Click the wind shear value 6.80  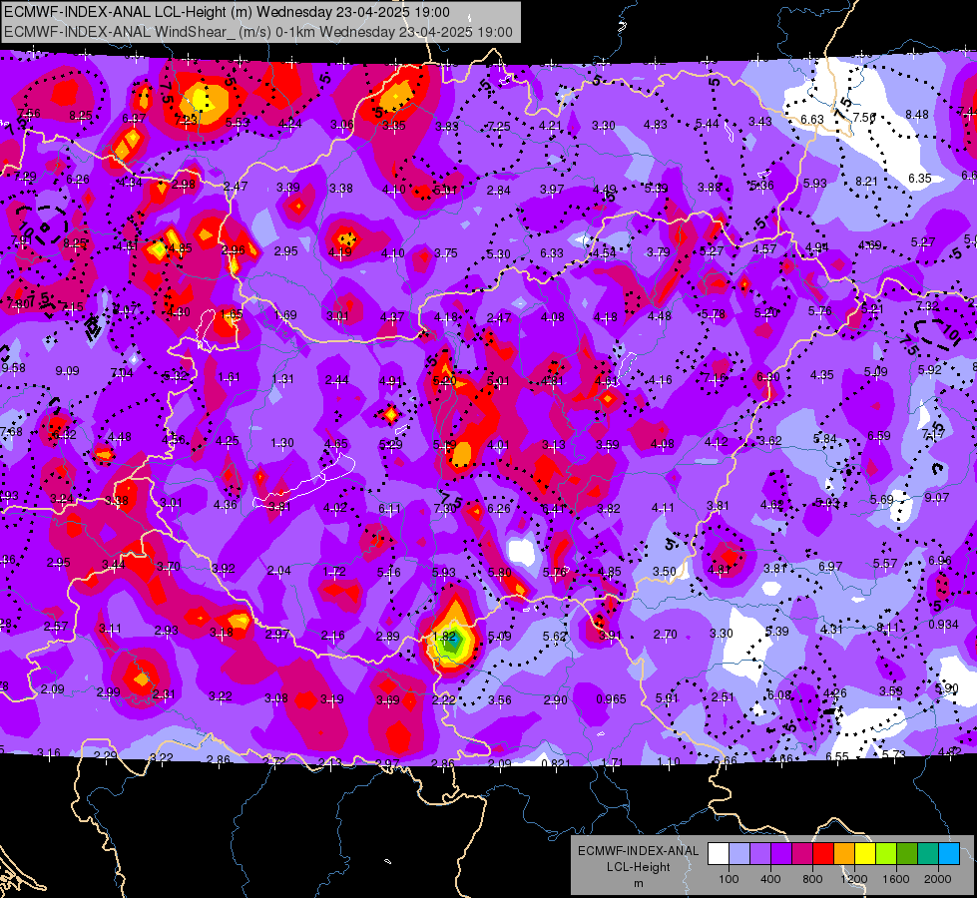coord(768,376)
